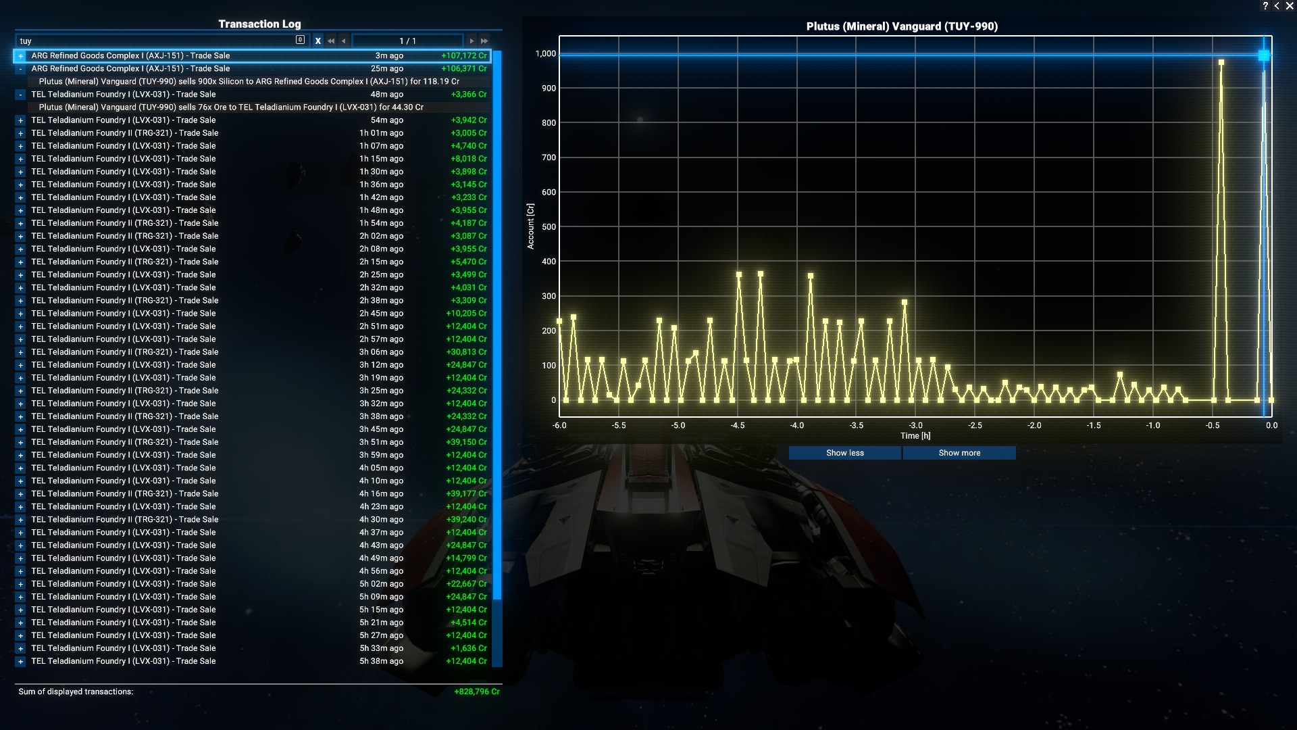Click the +828,796 Cr sum of transactions
This screenshot has height=730, width=1297.
(x=477, y=691)
